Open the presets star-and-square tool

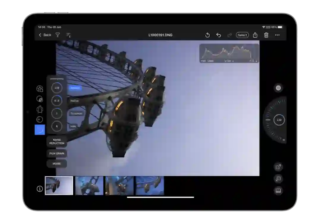pos(40,89)
